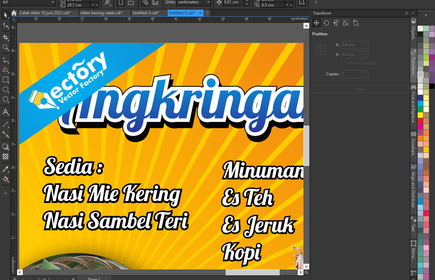Increase the Copies value spinner
Image resolution: width=435 pixels, height=280 pixels.
click(x=365, y=72)
